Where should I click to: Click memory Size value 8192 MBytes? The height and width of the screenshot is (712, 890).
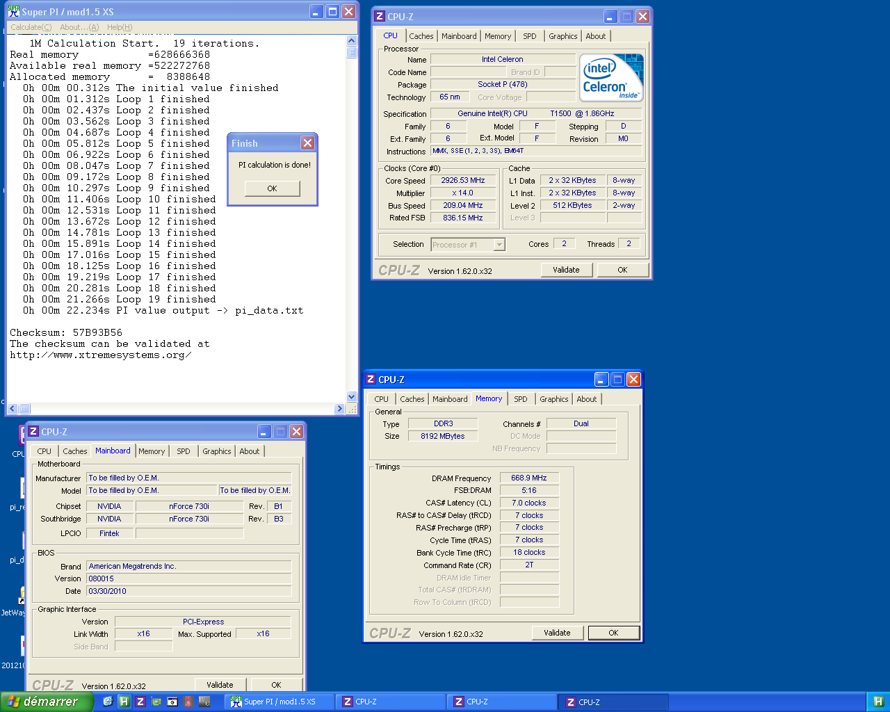[x=443, y=436]
